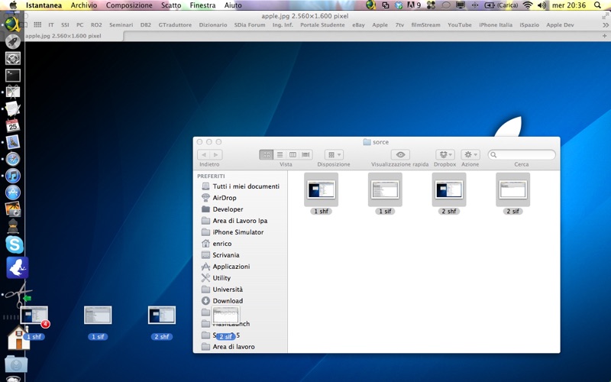Expand the Dropbox toolbar dropdown

[445, 155]
